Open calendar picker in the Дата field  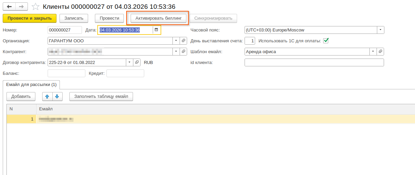156,30
